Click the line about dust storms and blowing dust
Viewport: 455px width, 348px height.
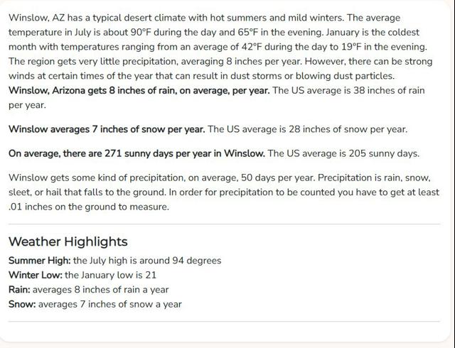pyautogui.click(x=201, y=76)
